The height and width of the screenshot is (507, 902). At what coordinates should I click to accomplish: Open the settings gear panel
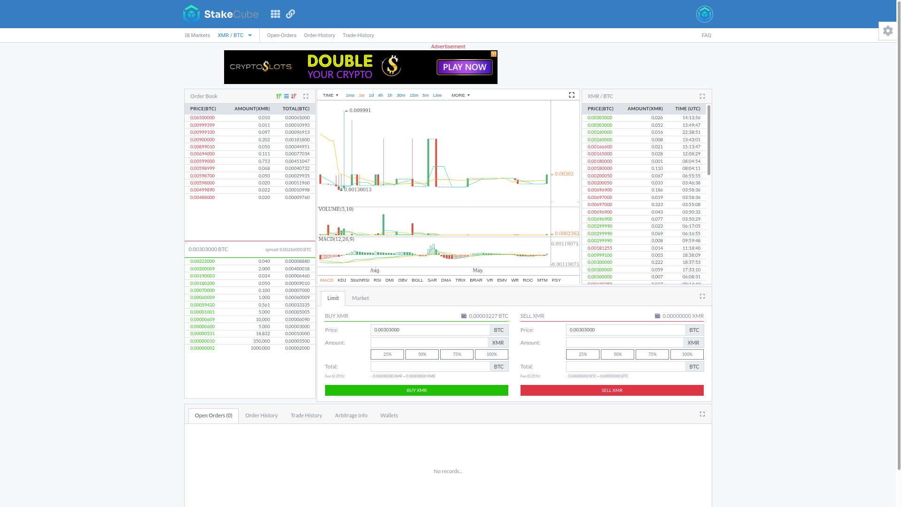887,31
